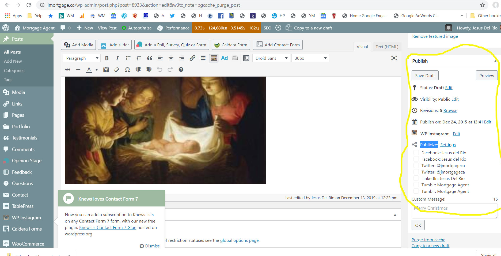Viewport: 501px width, 256px height.
Task: Collapse the metabox below the editor
Action: pos(395,215)
